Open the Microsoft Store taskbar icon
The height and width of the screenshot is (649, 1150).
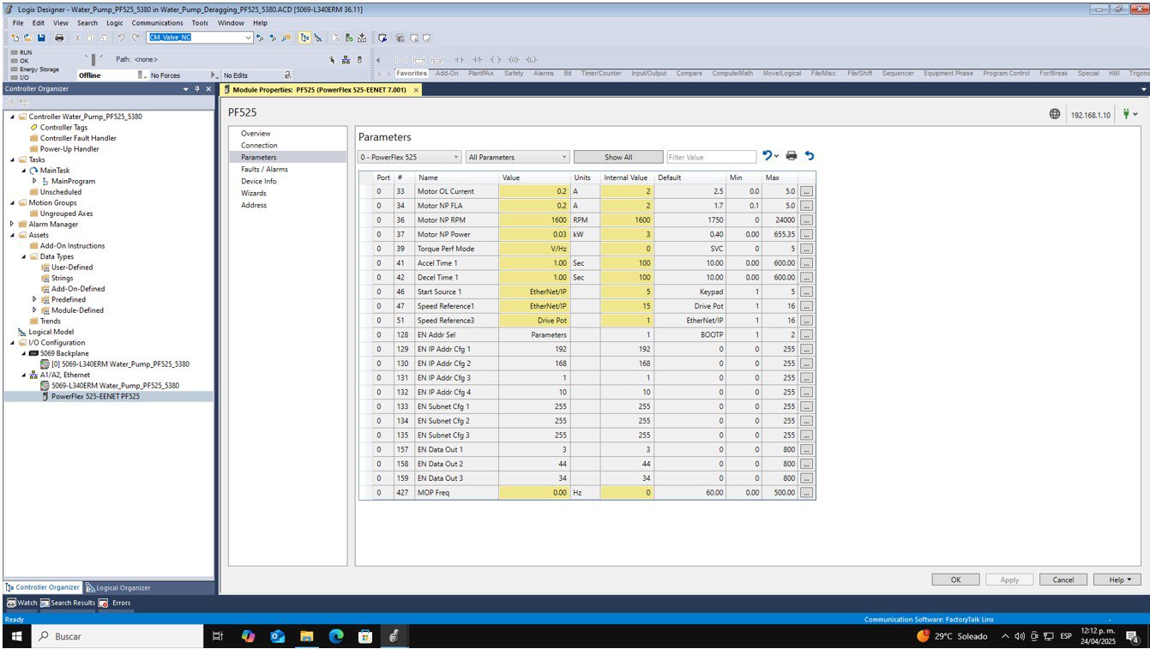click(365, 636)
